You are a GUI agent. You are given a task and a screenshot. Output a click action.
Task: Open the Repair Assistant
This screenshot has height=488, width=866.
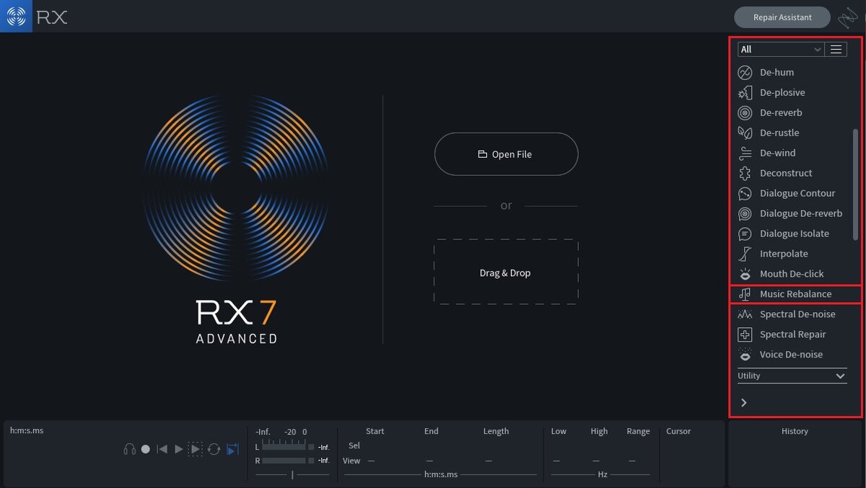pyautogui.click(x=782, y=17)
